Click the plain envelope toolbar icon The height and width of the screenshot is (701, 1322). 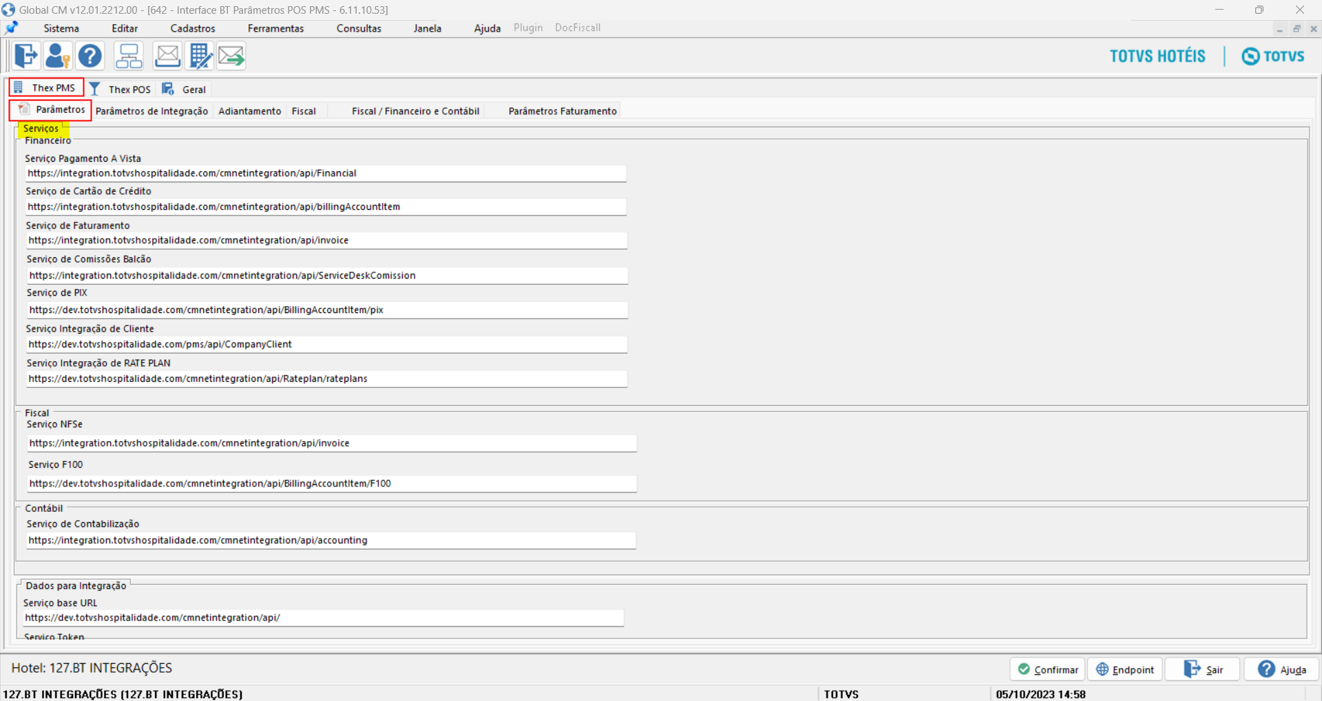pos(167,56)
